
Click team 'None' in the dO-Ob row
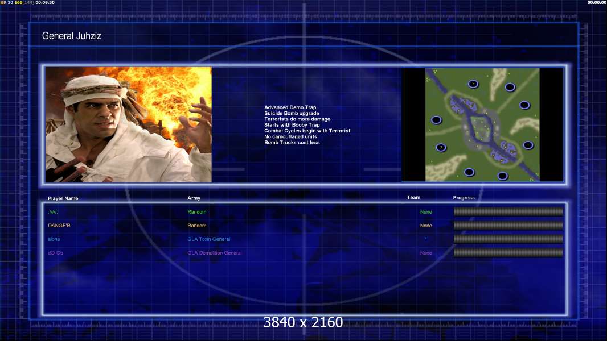(x=426, y=253)
